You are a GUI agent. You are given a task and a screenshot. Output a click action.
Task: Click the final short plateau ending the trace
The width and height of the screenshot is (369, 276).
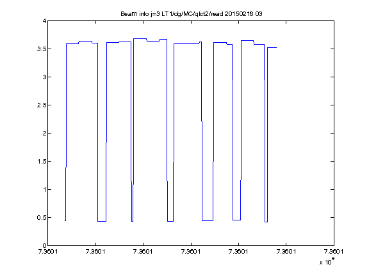point(272,48)
